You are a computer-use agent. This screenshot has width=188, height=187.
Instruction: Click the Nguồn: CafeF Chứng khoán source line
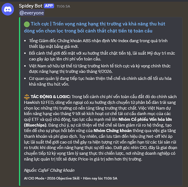point(49,170)
